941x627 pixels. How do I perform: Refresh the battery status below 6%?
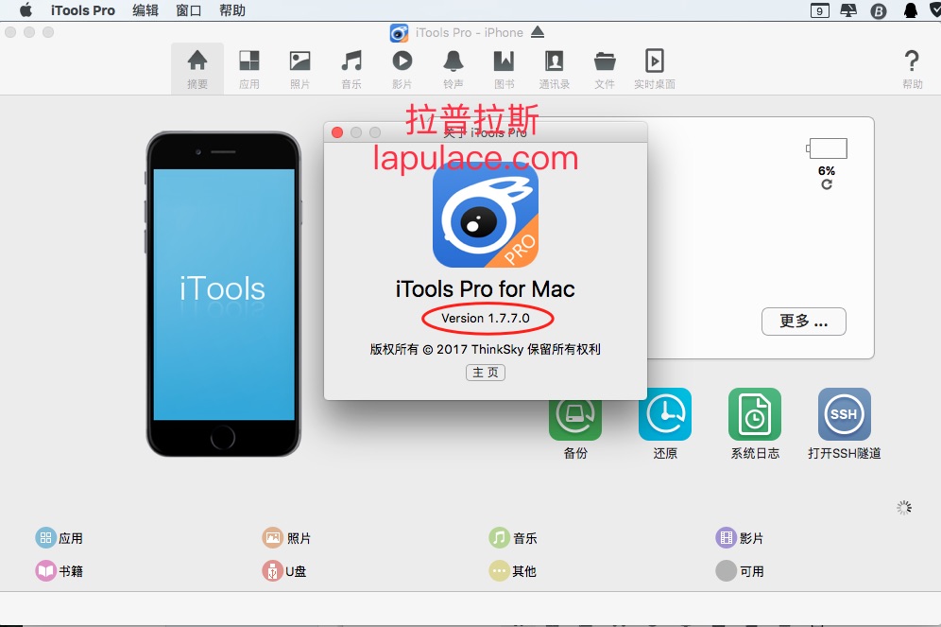click(827, 184)
